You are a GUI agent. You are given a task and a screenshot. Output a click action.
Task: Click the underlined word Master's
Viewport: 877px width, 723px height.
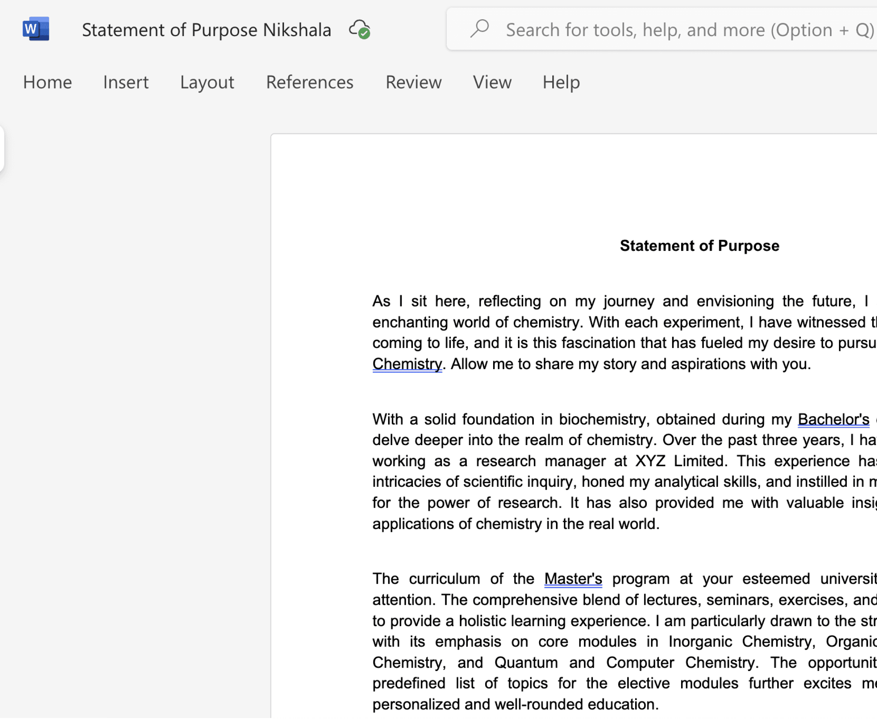pos(573,579)
